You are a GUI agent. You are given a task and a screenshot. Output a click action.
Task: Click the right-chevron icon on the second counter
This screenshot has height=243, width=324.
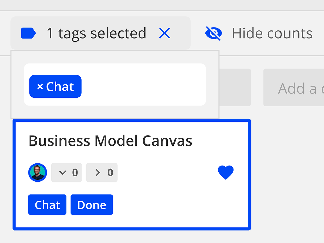[x=97, y=173]
